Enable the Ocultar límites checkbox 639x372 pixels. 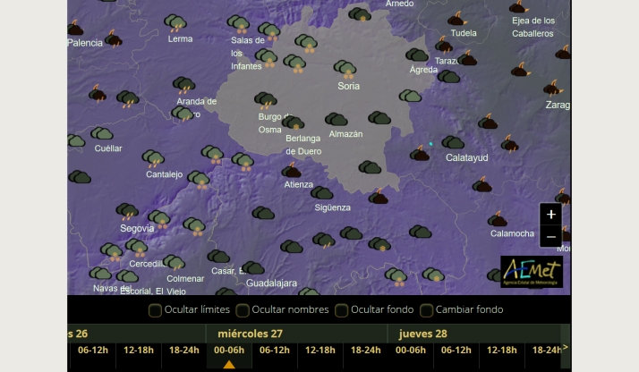pyautogui.click(x=155, y=310)
